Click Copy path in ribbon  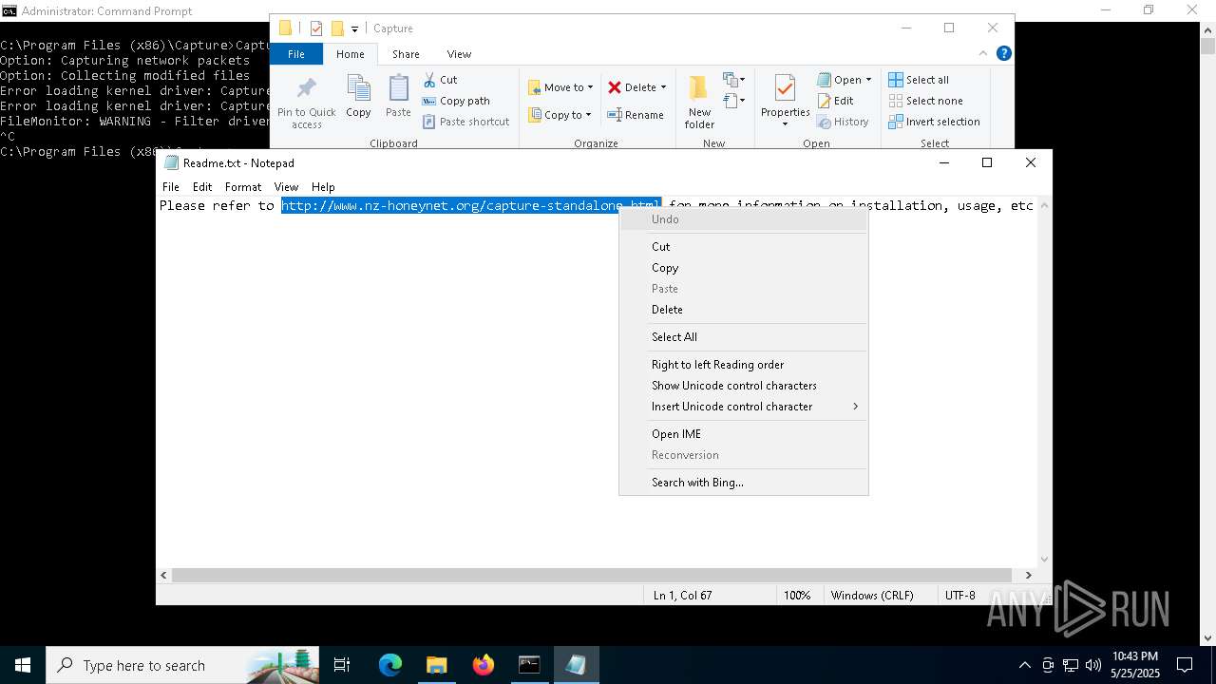(x=456, y=101)
